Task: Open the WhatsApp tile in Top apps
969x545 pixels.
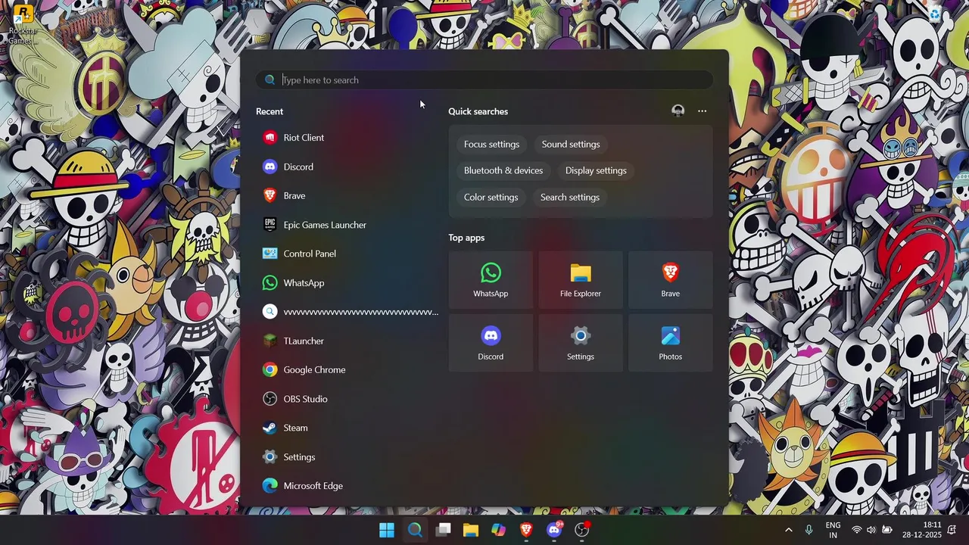Action: [491, 280]
